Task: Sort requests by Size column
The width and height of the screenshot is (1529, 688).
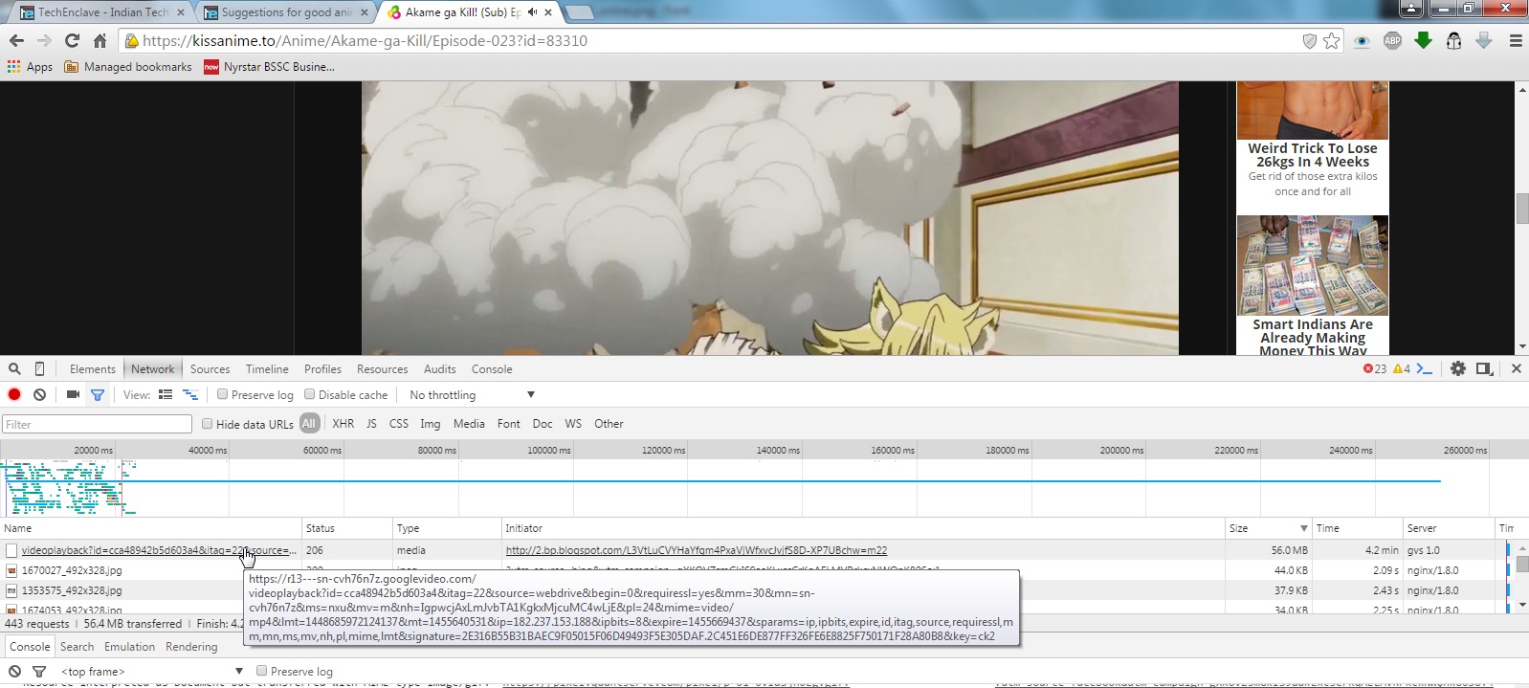Action: click(1267, 528)
